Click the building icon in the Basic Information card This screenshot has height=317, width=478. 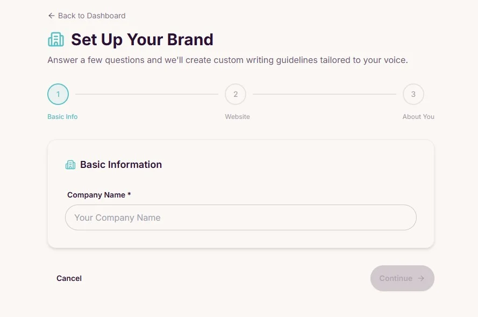pos(70,165)
